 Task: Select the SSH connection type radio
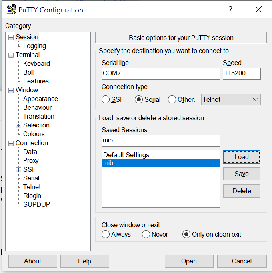pyautogui.click(x=106, y=99)
